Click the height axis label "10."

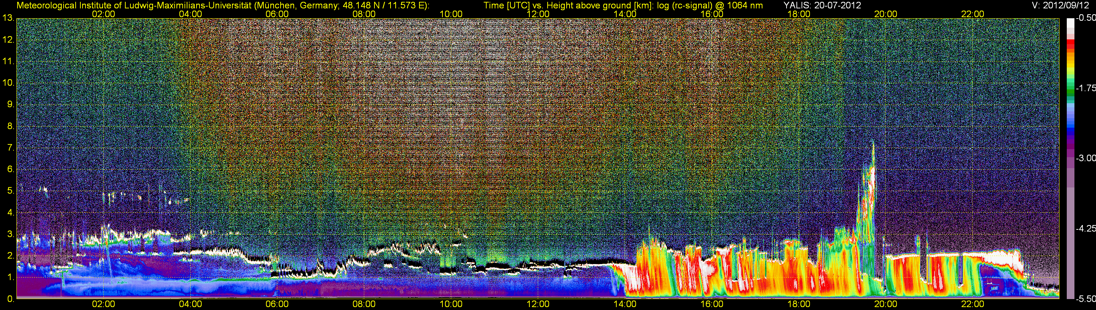8,83
